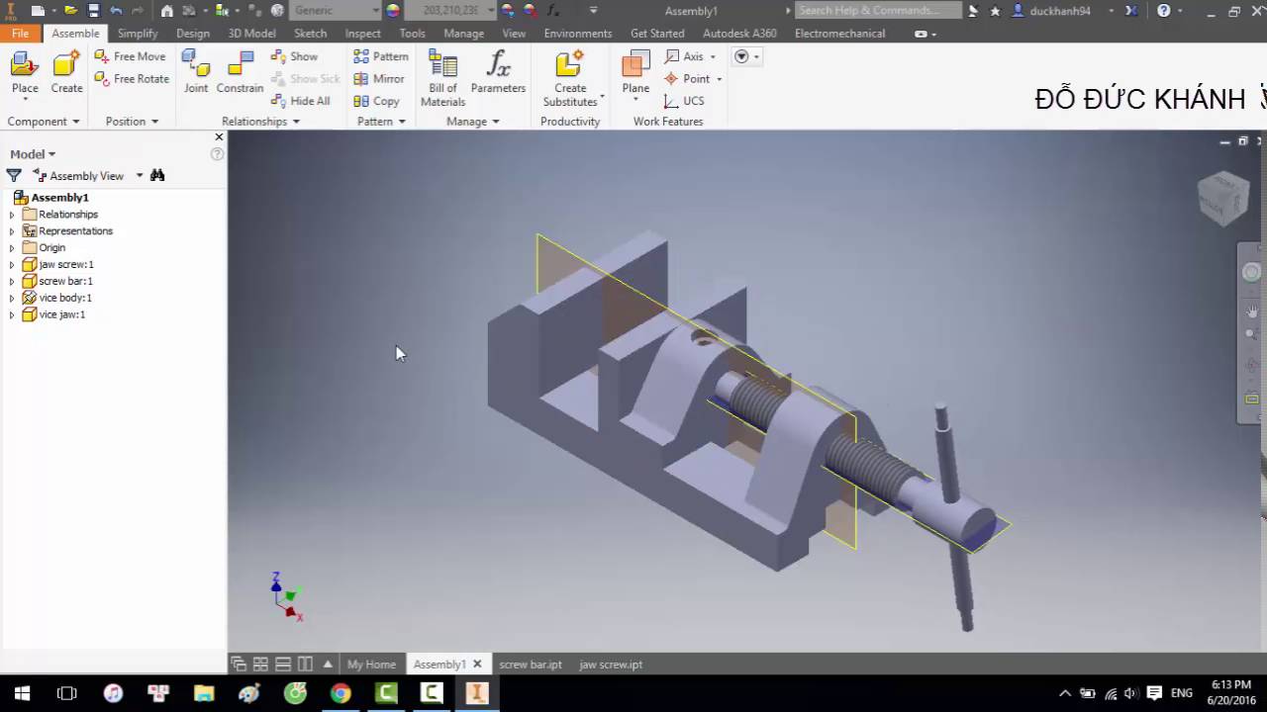
Task: Select the Joint tool
Action: (x=196, y=73)
